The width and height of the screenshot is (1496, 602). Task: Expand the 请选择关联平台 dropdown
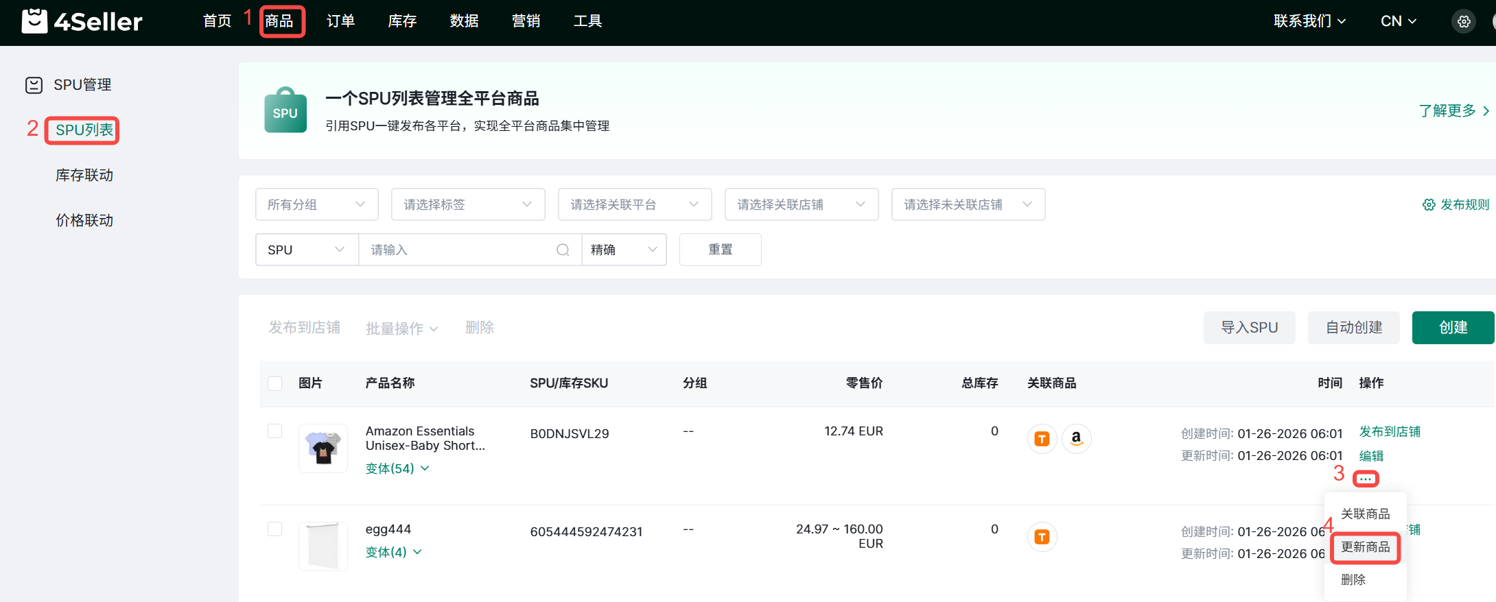(x=634, y=204)
